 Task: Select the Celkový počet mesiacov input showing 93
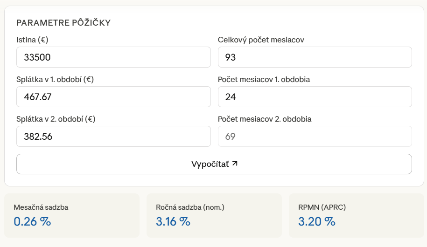click(x=315, y=57)
